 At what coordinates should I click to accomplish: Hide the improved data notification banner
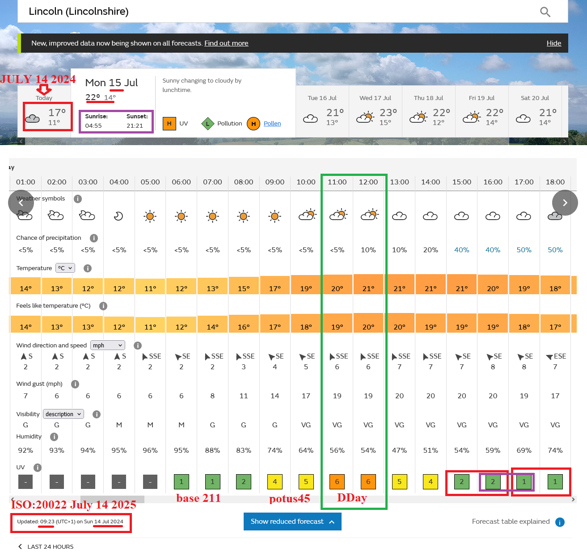click(553, 43)
